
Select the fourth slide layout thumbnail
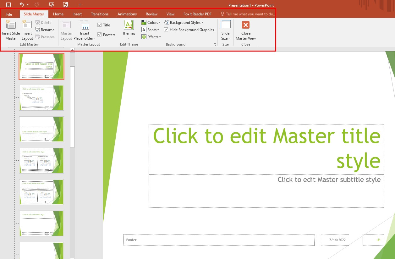tap(41, 160)
